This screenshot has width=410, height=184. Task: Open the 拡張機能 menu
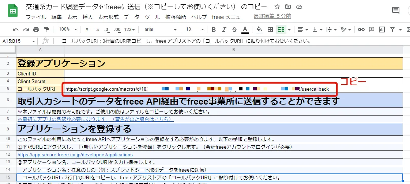(176, 17)
